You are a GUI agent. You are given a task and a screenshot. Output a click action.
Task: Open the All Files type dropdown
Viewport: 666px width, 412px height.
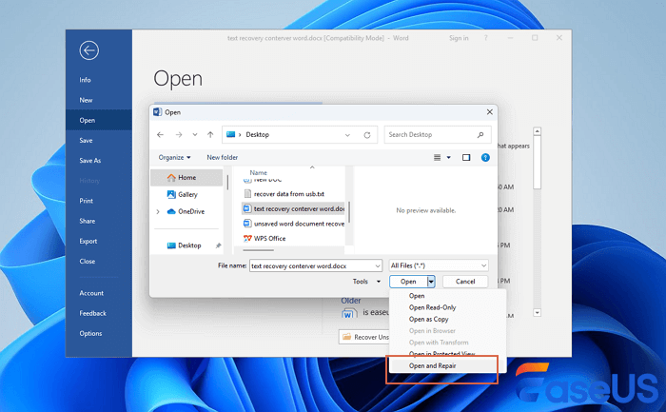440,266
